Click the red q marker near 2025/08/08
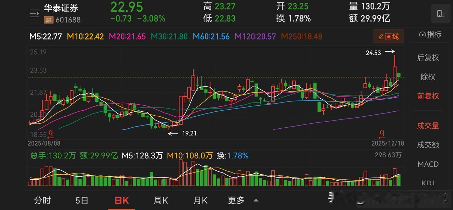Image resolution: width=453 pixels, height=210 pixels. point(51,134)
